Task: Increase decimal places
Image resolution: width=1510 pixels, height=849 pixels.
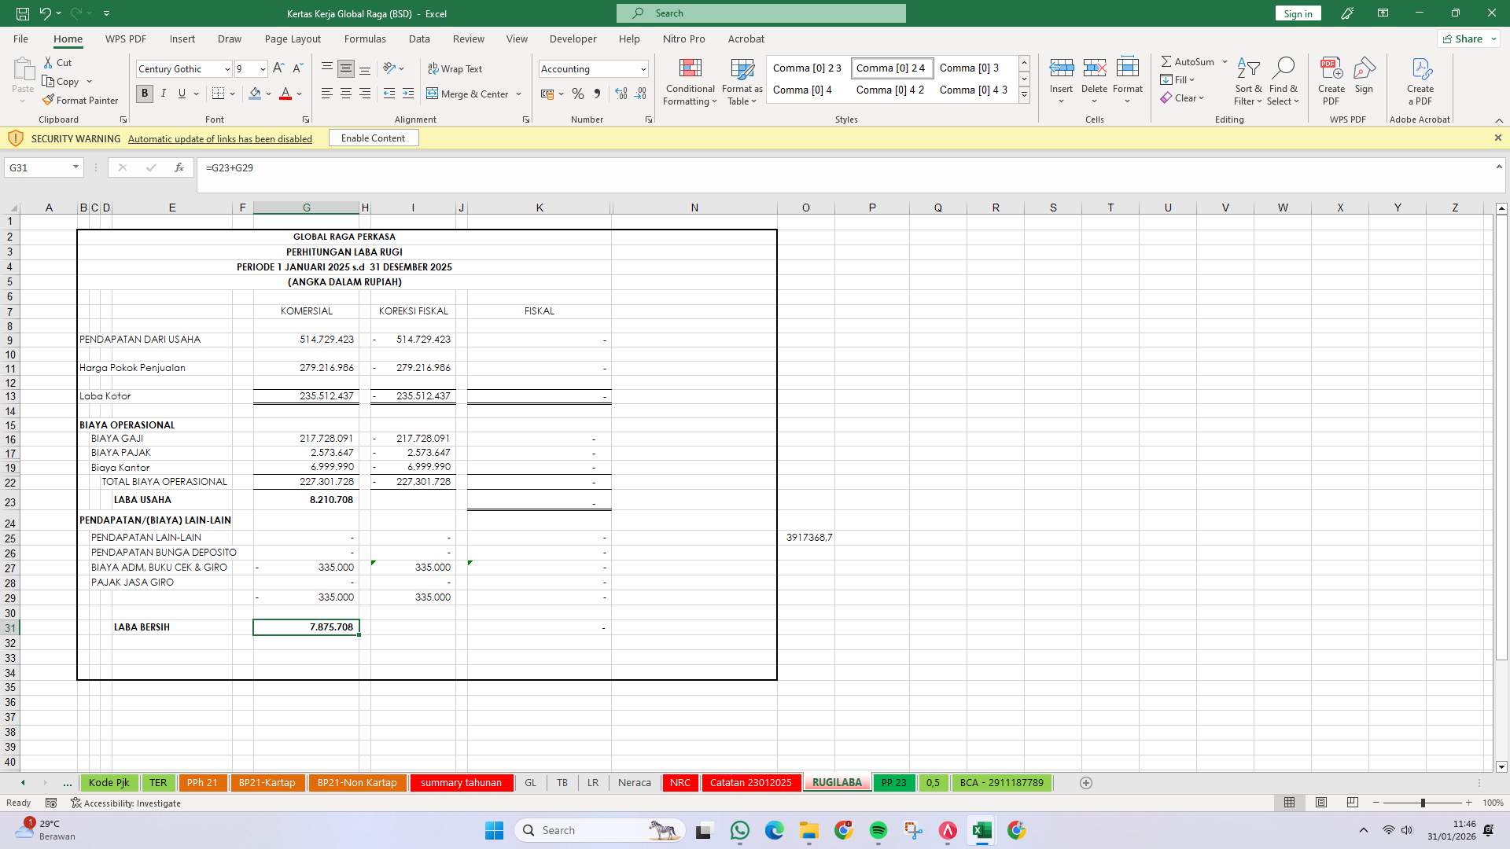Action: [621, 94]
